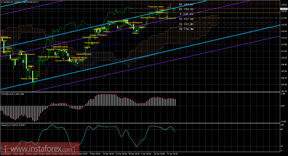Click the current price tag 119.72
This screenshot has width=288, height=156.
(284, 9)
